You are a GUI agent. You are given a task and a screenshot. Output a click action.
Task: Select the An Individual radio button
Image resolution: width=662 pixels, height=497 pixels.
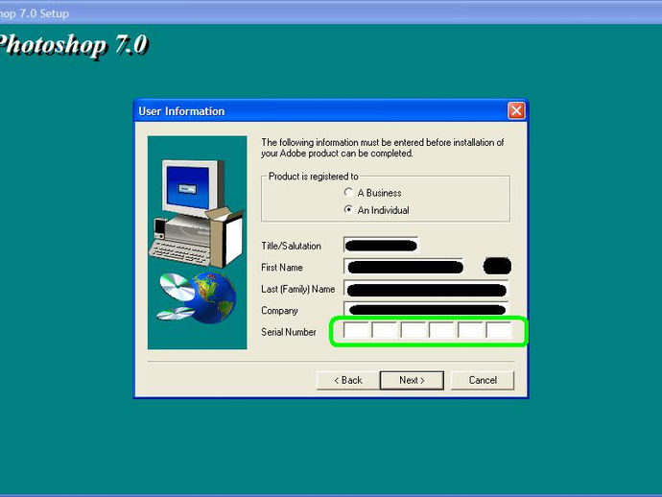coord(348,210)
